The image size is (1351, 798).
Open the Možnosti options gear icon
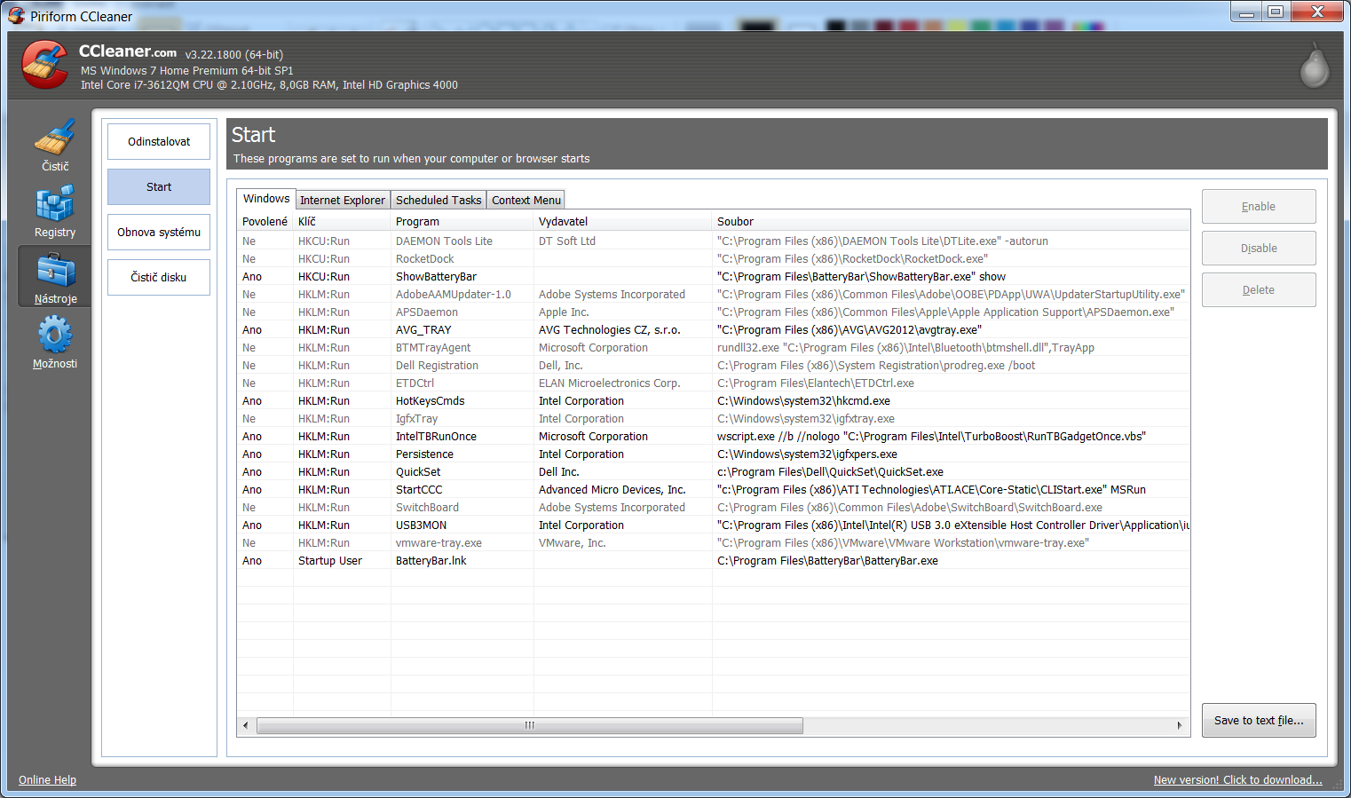pyautogui.click(x=55, y=336)
